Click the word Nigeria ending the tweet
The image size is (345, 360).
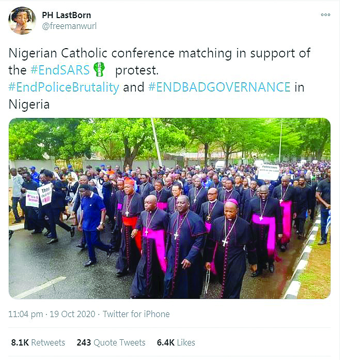click(29, 104)
